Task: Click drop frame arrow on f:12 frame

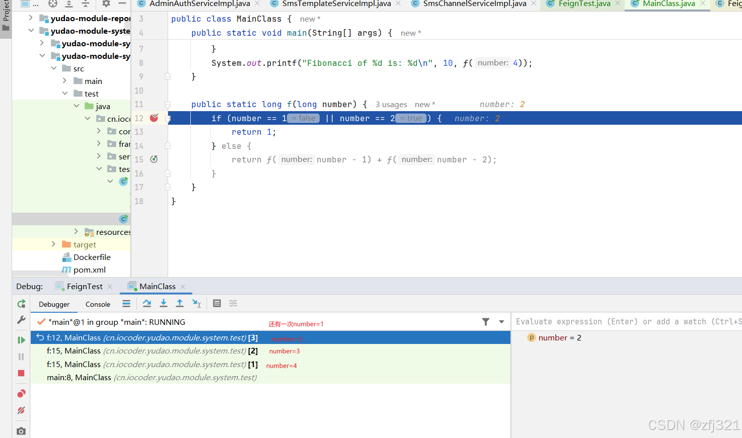Action: (40, 337)
